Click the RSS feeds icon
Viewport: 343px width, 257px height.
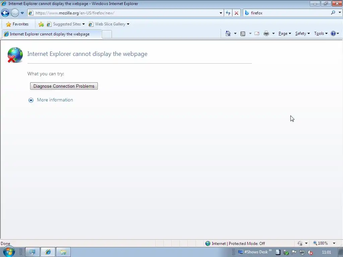243,34
